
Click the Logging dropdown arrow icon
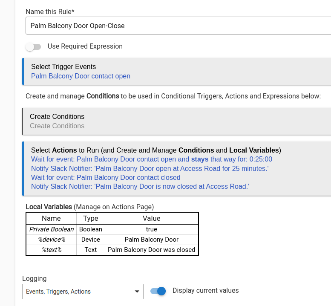click(x=137, y=292)
